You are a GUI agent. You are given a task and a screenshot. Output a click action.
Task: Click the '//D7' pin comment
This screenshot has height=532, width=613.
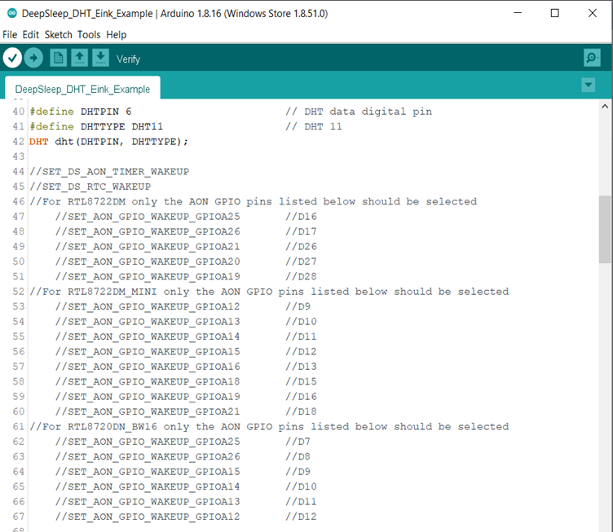pyautogui.click(x=298, y=442)
